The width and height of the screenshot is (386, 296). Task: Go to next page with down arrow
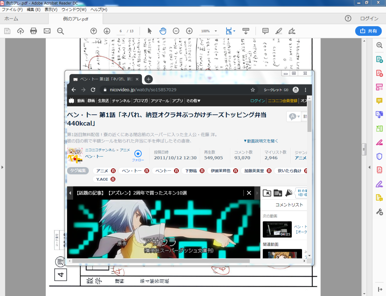pyautogui.click(x=107, y=31)
